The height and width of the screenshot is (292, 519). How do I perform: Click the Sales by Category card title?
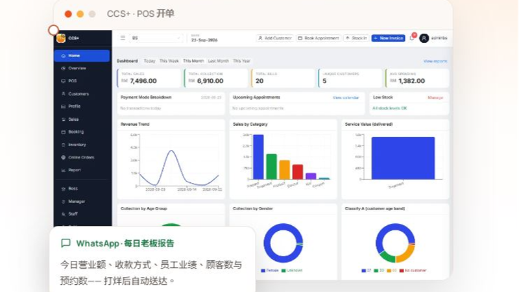(x=250, y=124)
